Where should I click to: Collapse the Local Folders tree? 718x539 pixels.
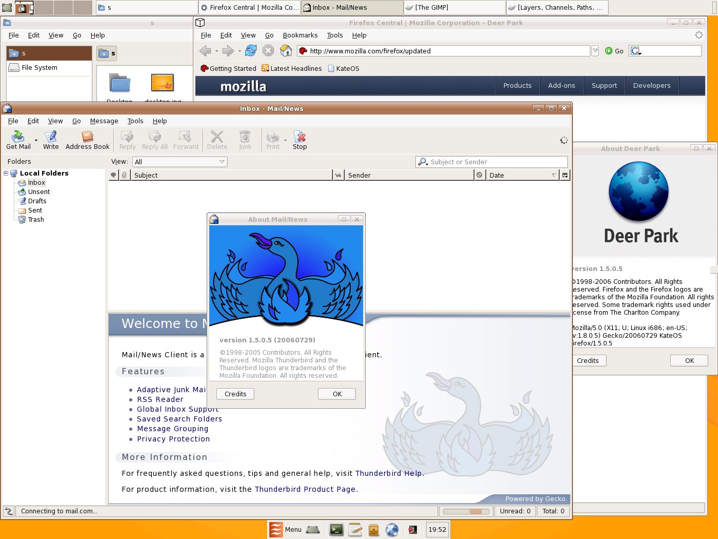click(6, 174)
